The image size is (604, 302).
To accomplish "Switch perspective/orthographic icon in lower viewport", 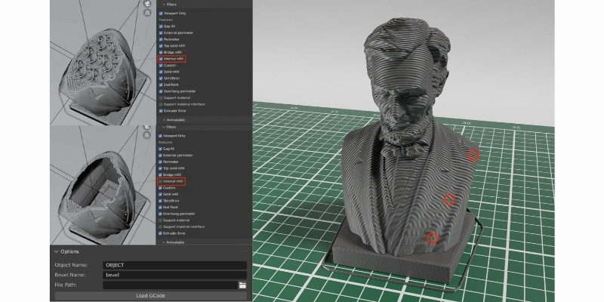I will pos(146,135).
